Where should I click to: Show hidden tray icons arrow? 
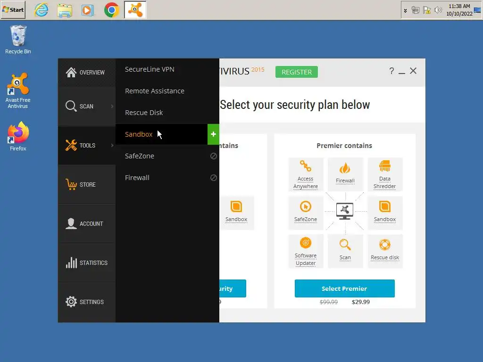pyautogui.click(x=405, y=10)
